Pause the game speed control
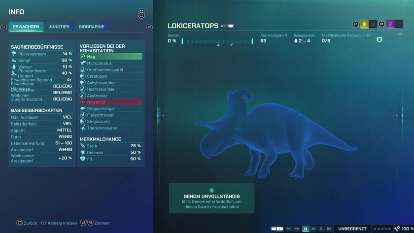The height and width of the screenshot is (233, 414). [x=306, y=229]
